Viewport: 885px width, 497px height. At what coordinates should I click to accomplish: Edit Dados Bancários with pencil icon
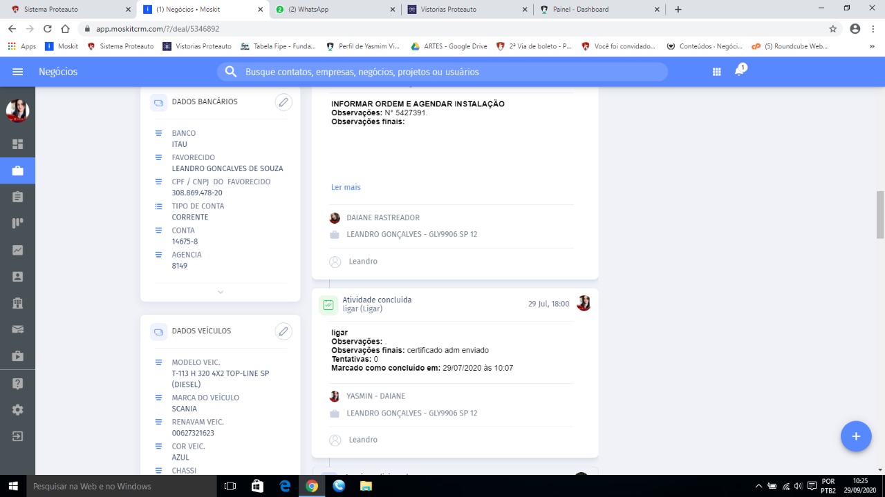283,102
